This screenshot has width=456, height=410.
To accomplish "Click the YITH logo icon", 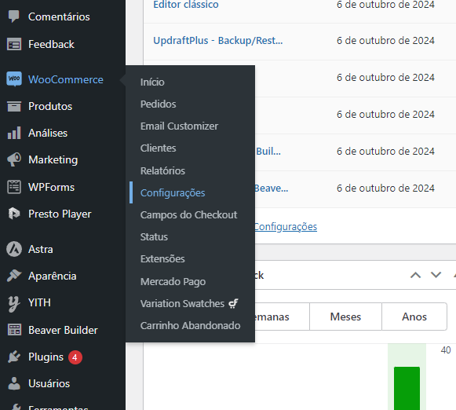I will 14,303.
